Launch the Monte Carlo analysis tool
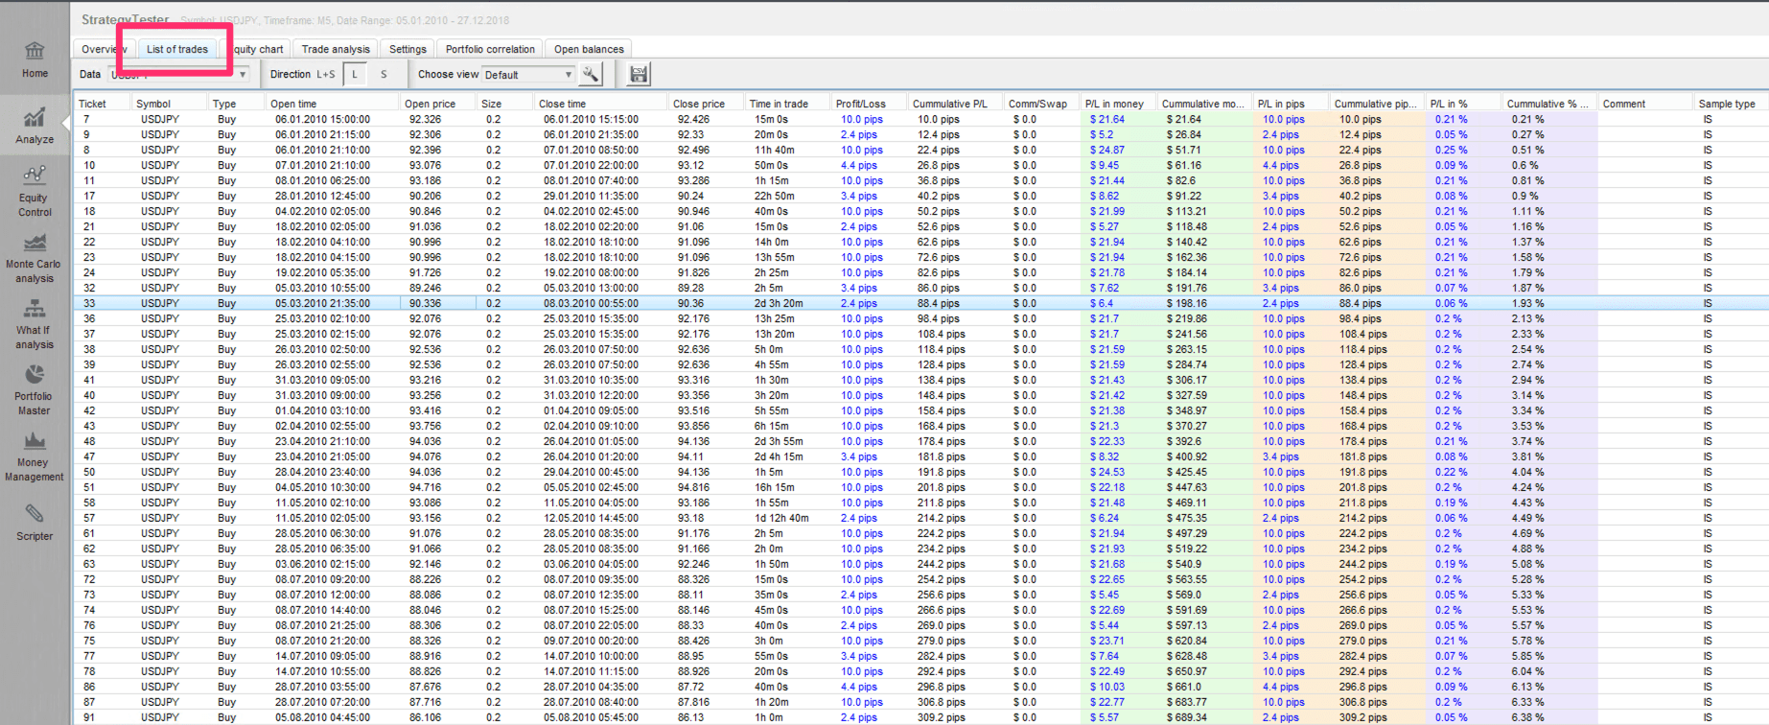This screenshot has width=1769, height=725. [x=35, y=257]
